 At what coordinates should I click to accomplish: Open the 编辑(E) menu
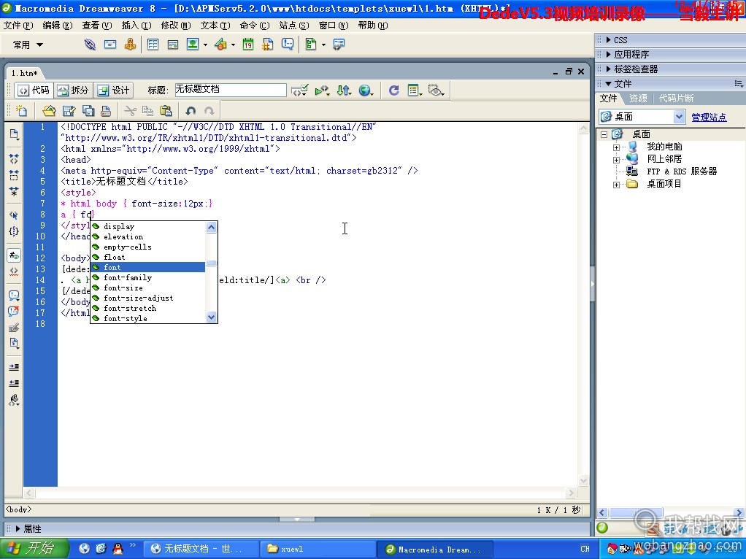tap(58, 26)
